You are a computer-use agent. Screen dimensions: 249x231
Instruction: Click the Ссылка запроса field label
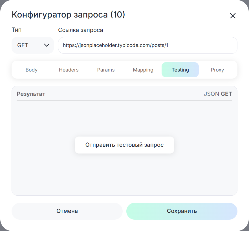click(x=80, y=30)
